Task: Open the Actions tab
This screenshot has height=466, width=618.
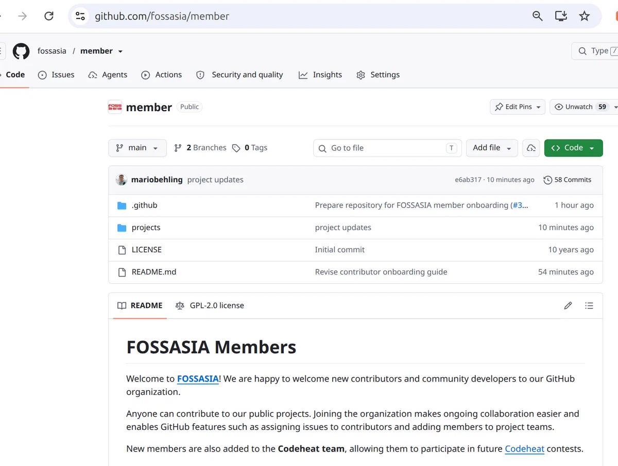Action: 162,75
